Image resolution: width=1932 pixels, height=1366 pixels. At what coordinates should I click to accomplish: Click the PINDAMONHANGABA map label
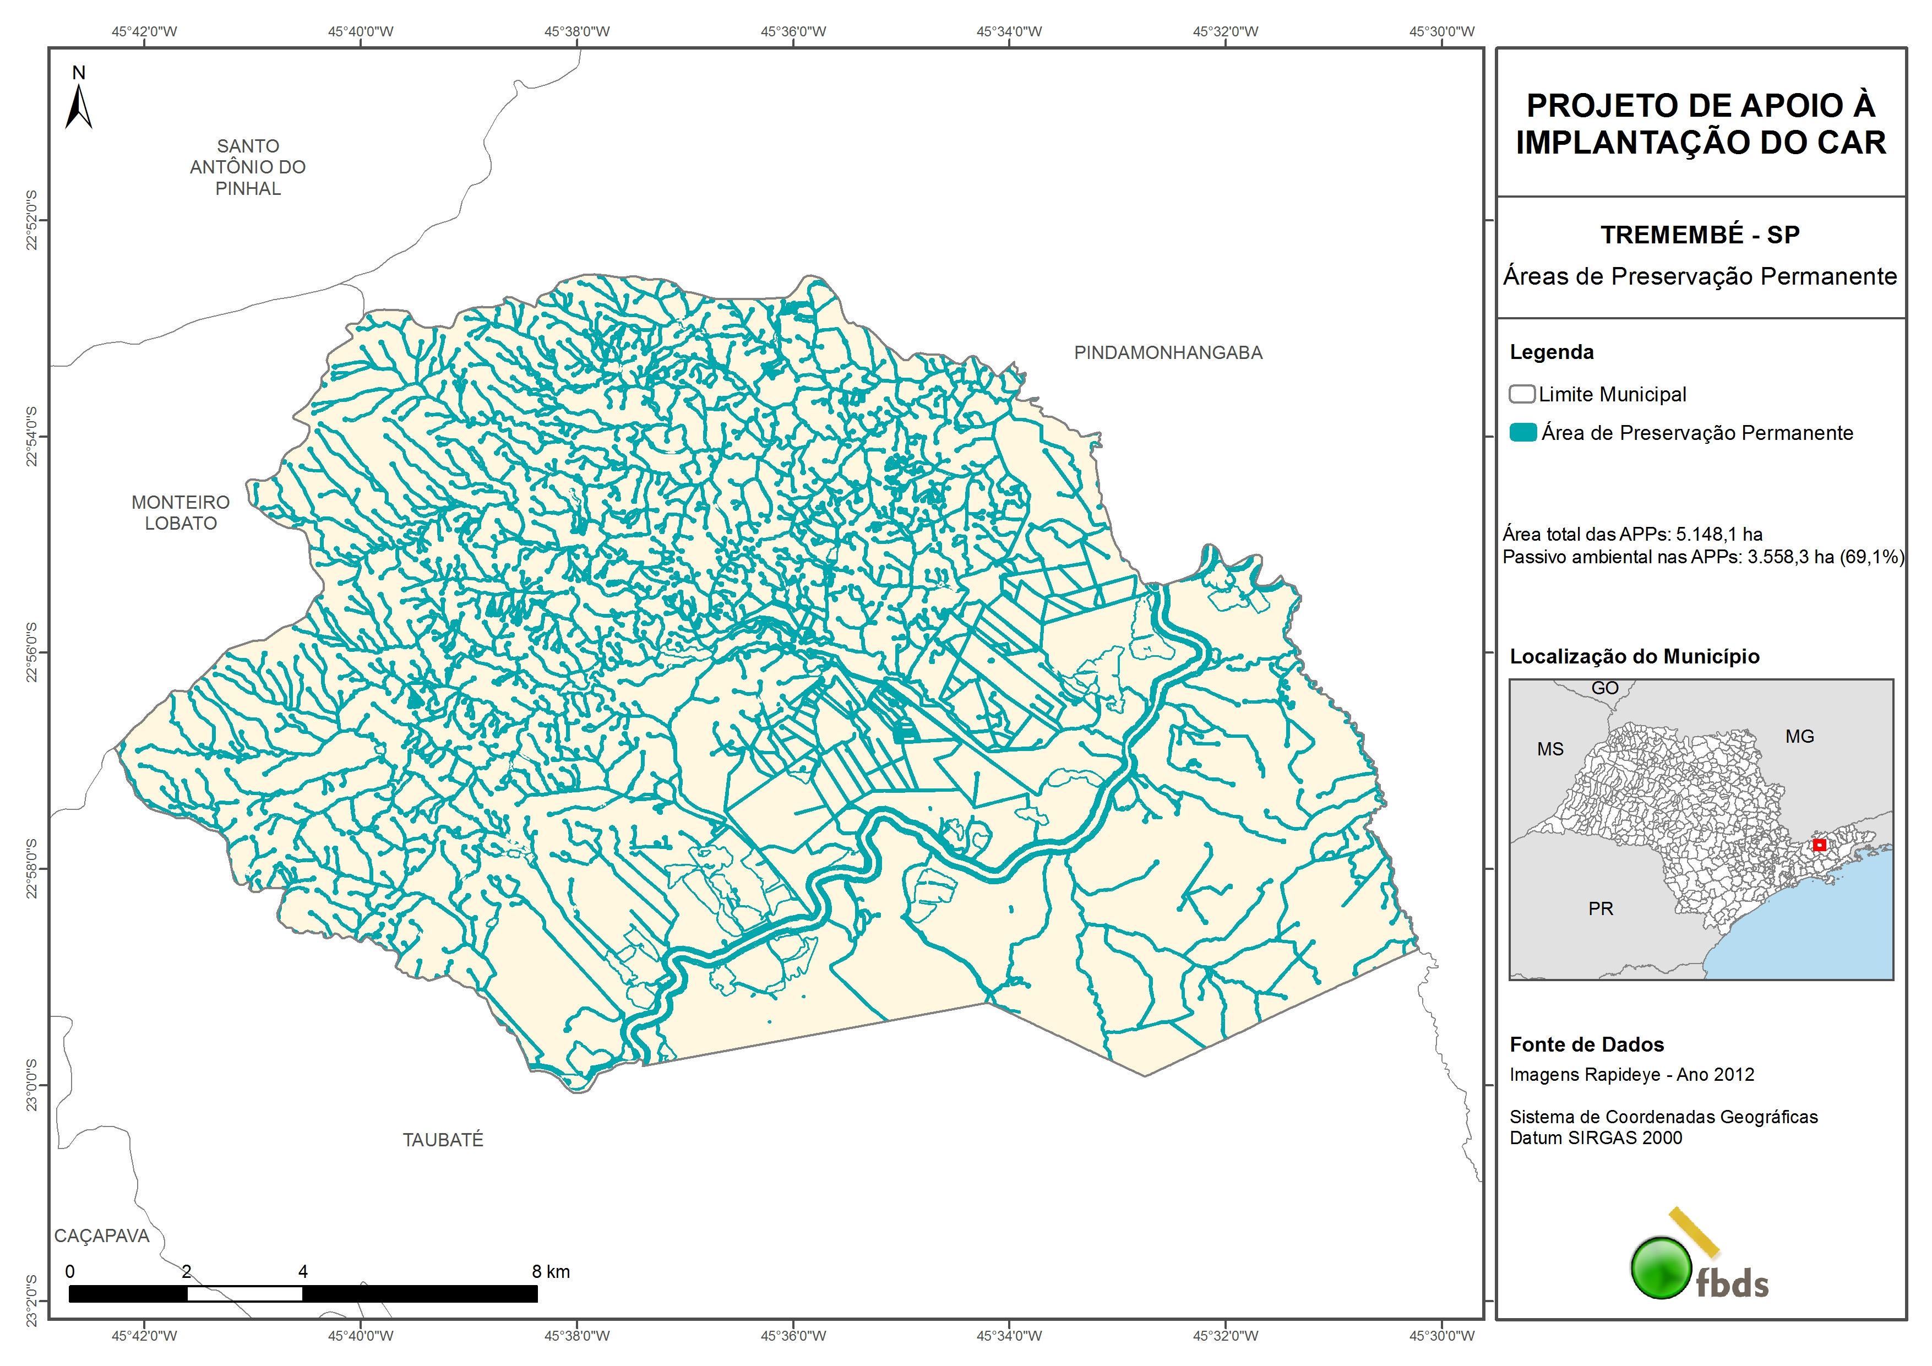tap(1168, 353)
